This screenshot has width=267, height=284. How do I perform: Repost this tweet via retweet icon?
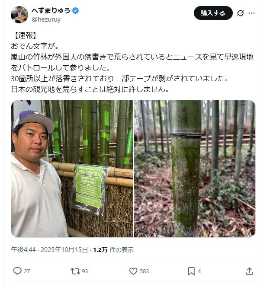pos(75,271)
